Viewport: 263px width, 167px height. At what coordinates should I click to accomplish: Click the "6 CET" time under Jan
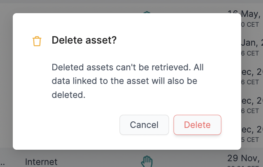250,53
